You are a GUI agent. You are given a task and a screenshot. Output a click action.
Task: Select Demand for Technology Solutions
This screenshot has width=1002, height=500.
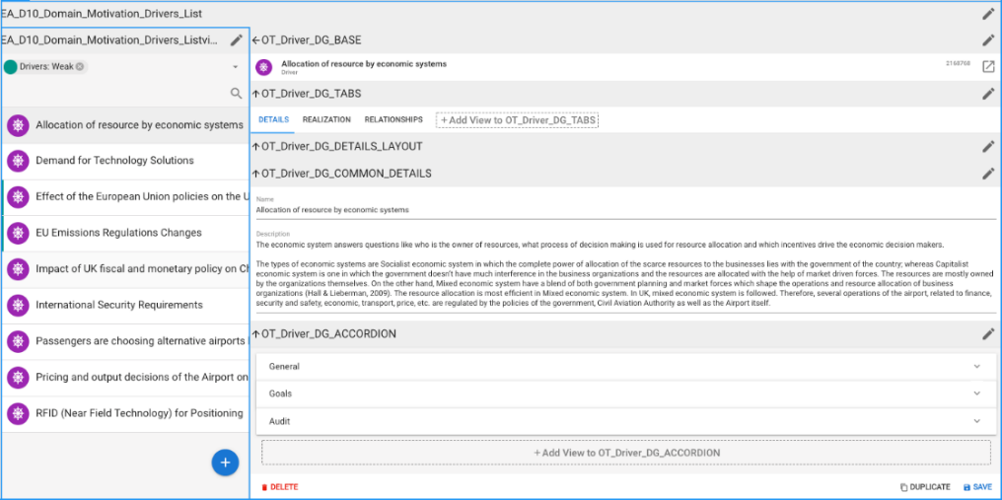point(125,161)
